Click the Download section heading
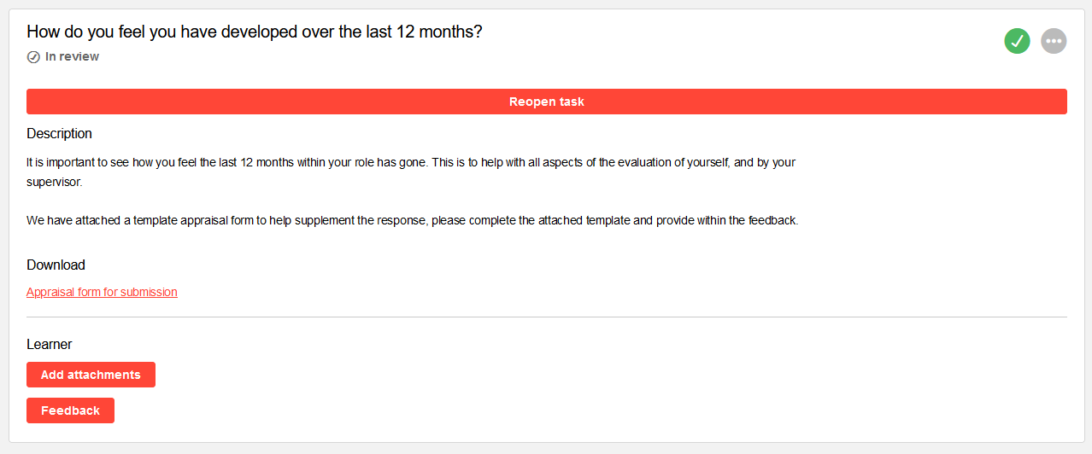The height and width of the screenshot is (454, 1092). point(56,265)
